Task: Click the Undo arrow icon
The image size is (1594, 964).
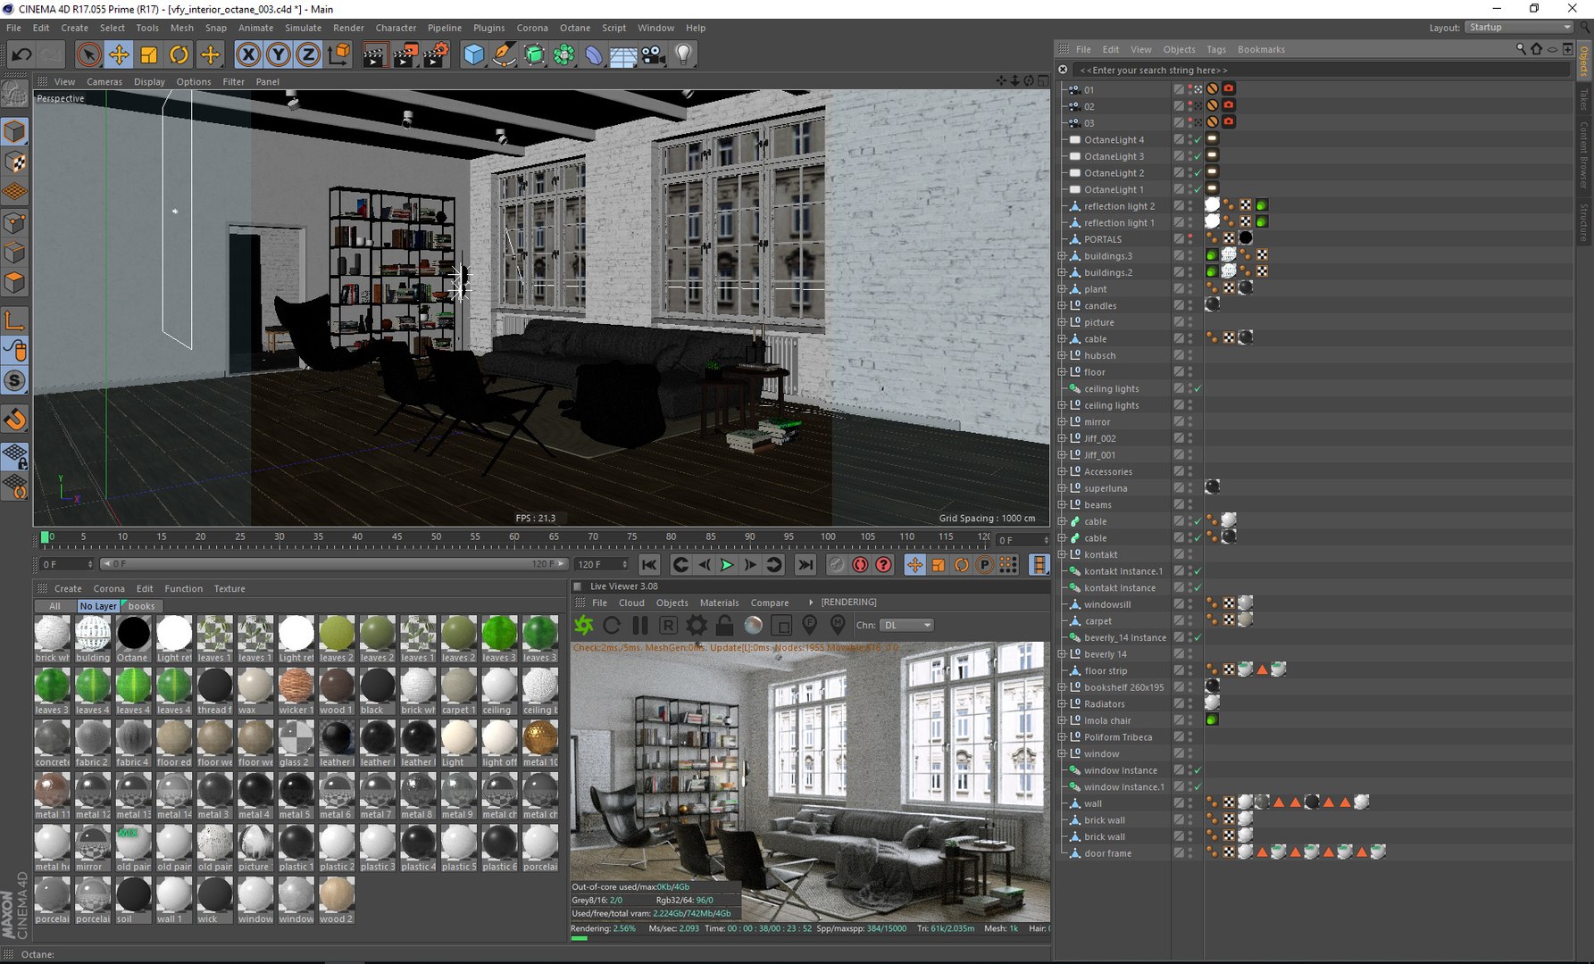Action: (21, 55)
